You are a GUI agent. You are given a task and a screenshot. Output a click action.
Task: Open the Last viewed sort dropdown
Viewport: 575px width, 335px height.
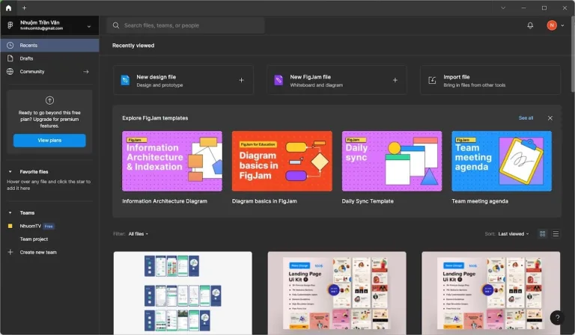(514, 234)
